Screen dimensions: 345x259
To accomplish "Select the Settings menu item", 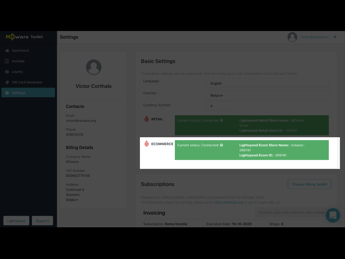I will [28, 93].
